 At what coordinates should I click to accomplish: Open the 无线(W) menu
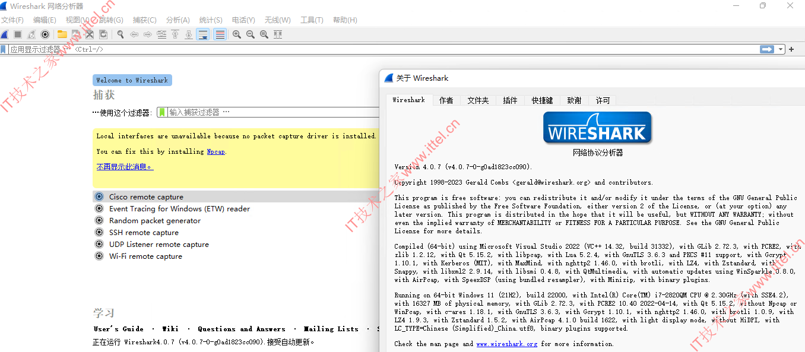277,20
